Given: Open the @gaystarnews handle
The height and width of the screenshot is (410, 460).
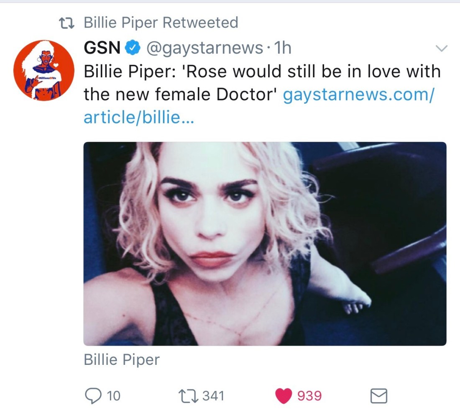Looking at the screenshot, I should click(x=204, y=48).
